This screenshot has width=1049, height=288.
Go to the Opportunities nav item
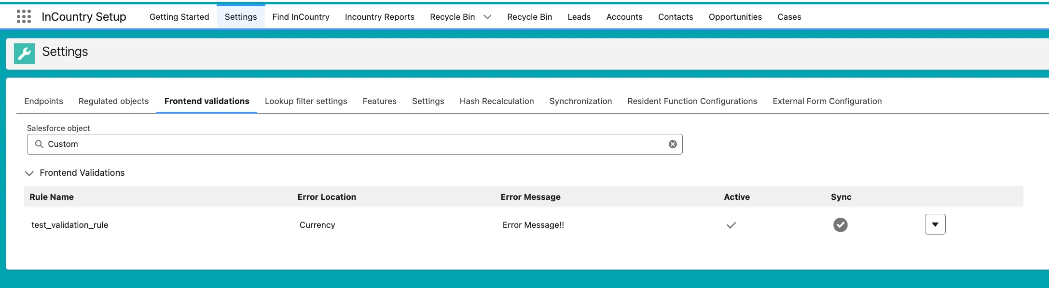(735, 17)
